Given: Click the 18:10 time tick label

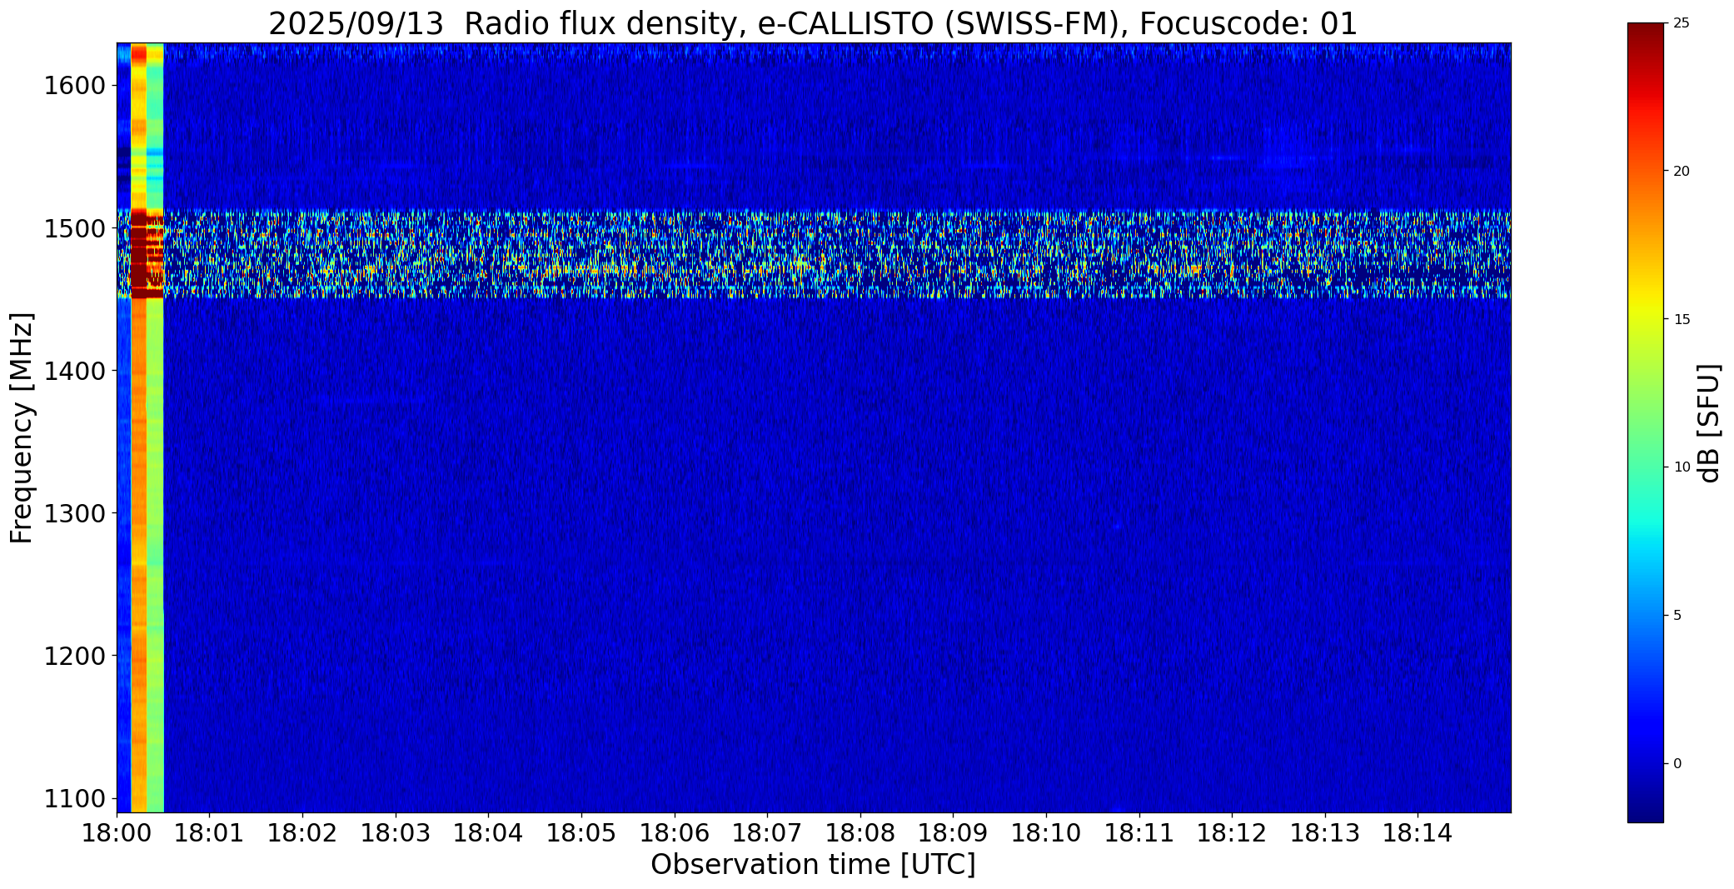Looking at the screenshot, I should pos(1046,832).
